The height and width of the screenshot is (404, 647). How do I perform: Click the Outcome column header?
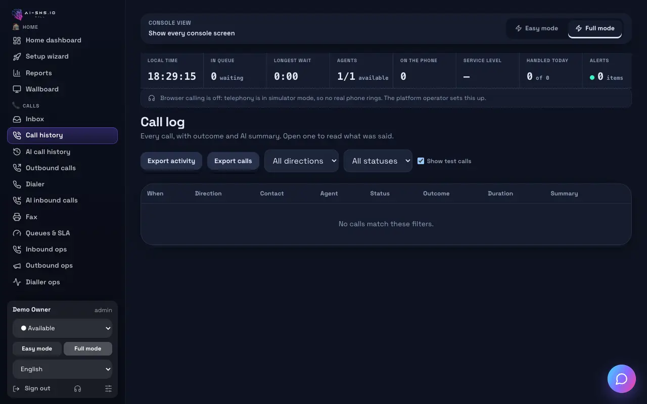click(x=436, y=193)
